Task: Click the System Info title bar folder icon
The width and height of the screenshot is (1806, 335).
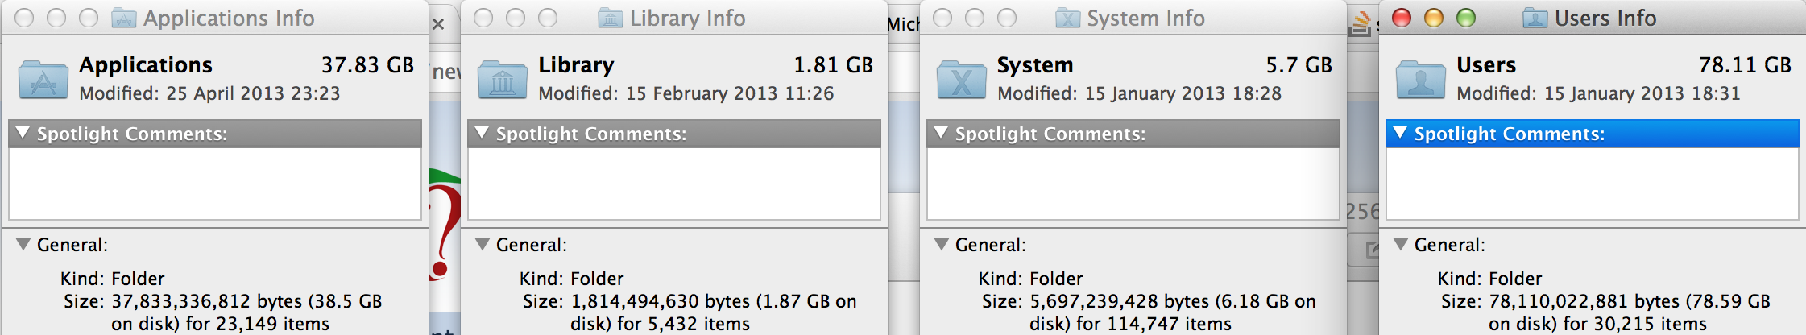Action: point(1068,18)
